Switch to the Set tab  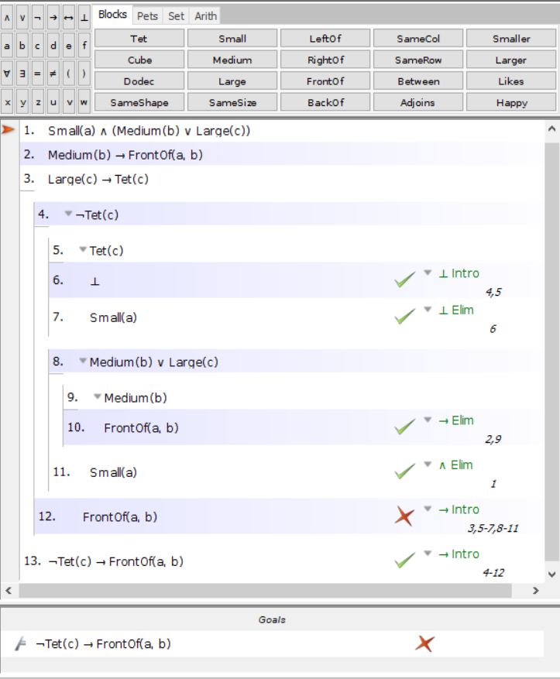pyautogui.click(x=177, y=16)
